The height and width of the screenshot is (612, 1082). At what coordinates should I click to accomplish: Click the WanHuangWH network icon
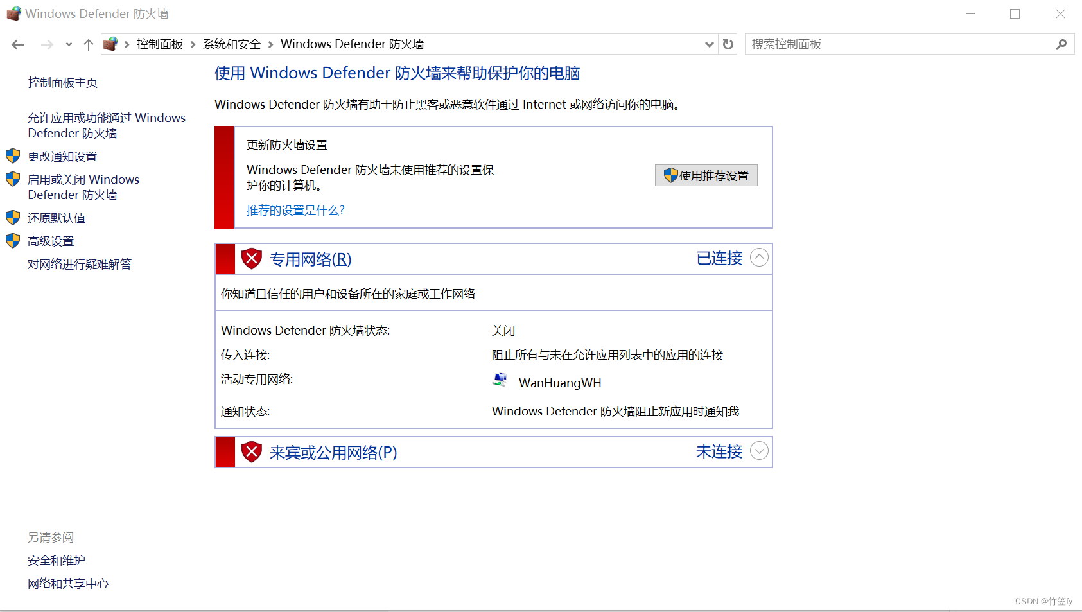(x=500, y=380)
